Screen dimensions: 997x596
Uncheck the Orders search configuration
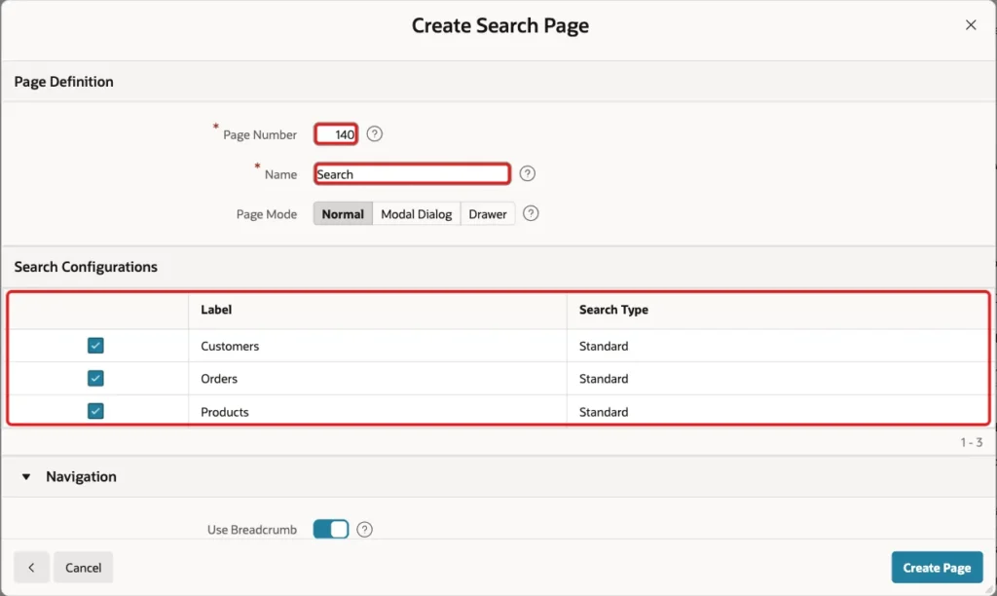(x=95, y=379)
